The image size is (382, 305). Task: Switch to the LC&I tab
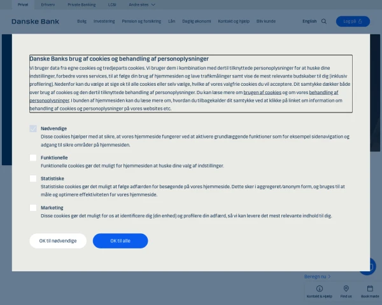pos(112,4)
